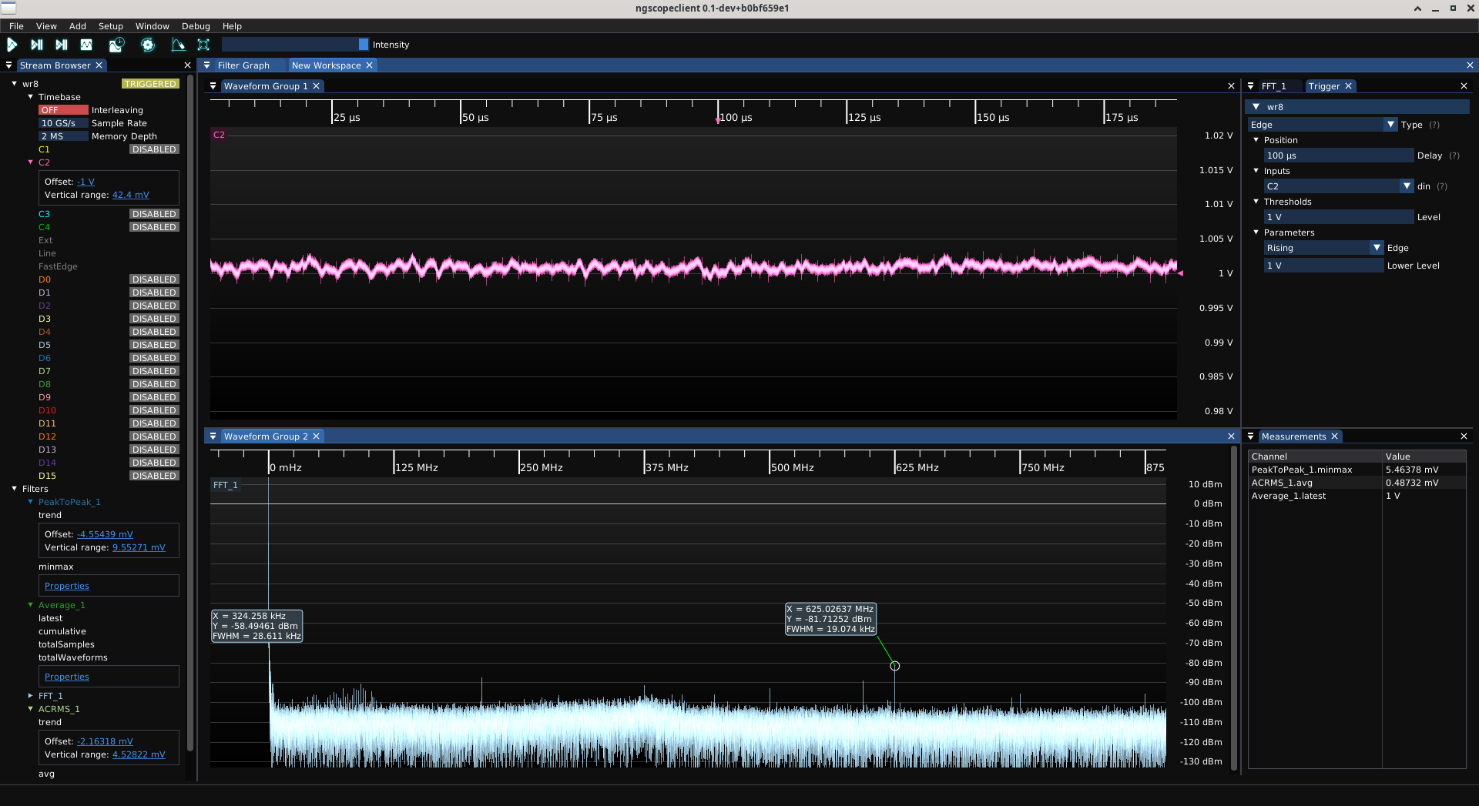Open Waveform Group 1 panel menu triangle
The width and height of the screenshot is (1479, 806).
click(x=213, y=86)
